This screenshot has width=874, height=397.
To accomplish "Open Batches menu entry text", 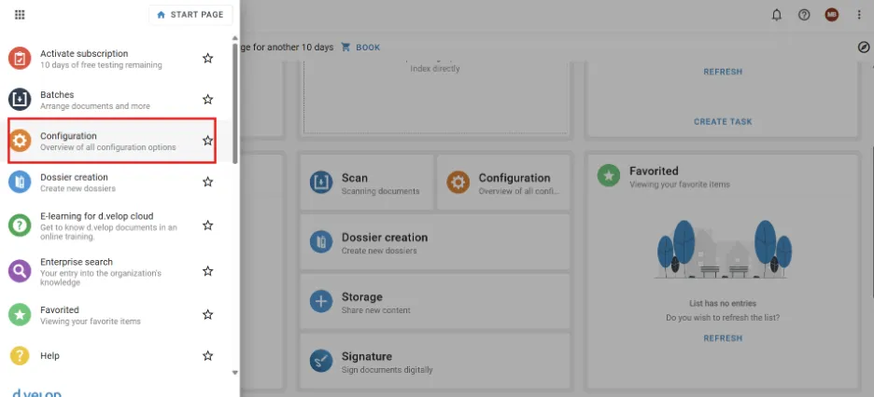I will click(x=57, y=94).
